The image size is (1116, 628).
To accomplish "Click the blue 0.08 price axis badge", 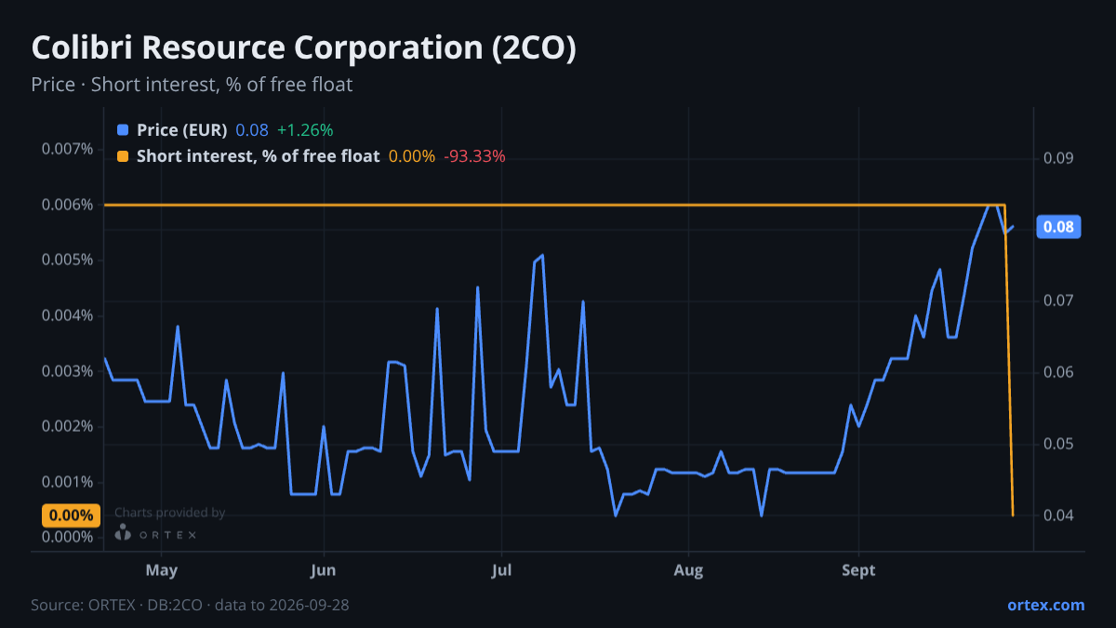I will click(x=1059, y=226).
